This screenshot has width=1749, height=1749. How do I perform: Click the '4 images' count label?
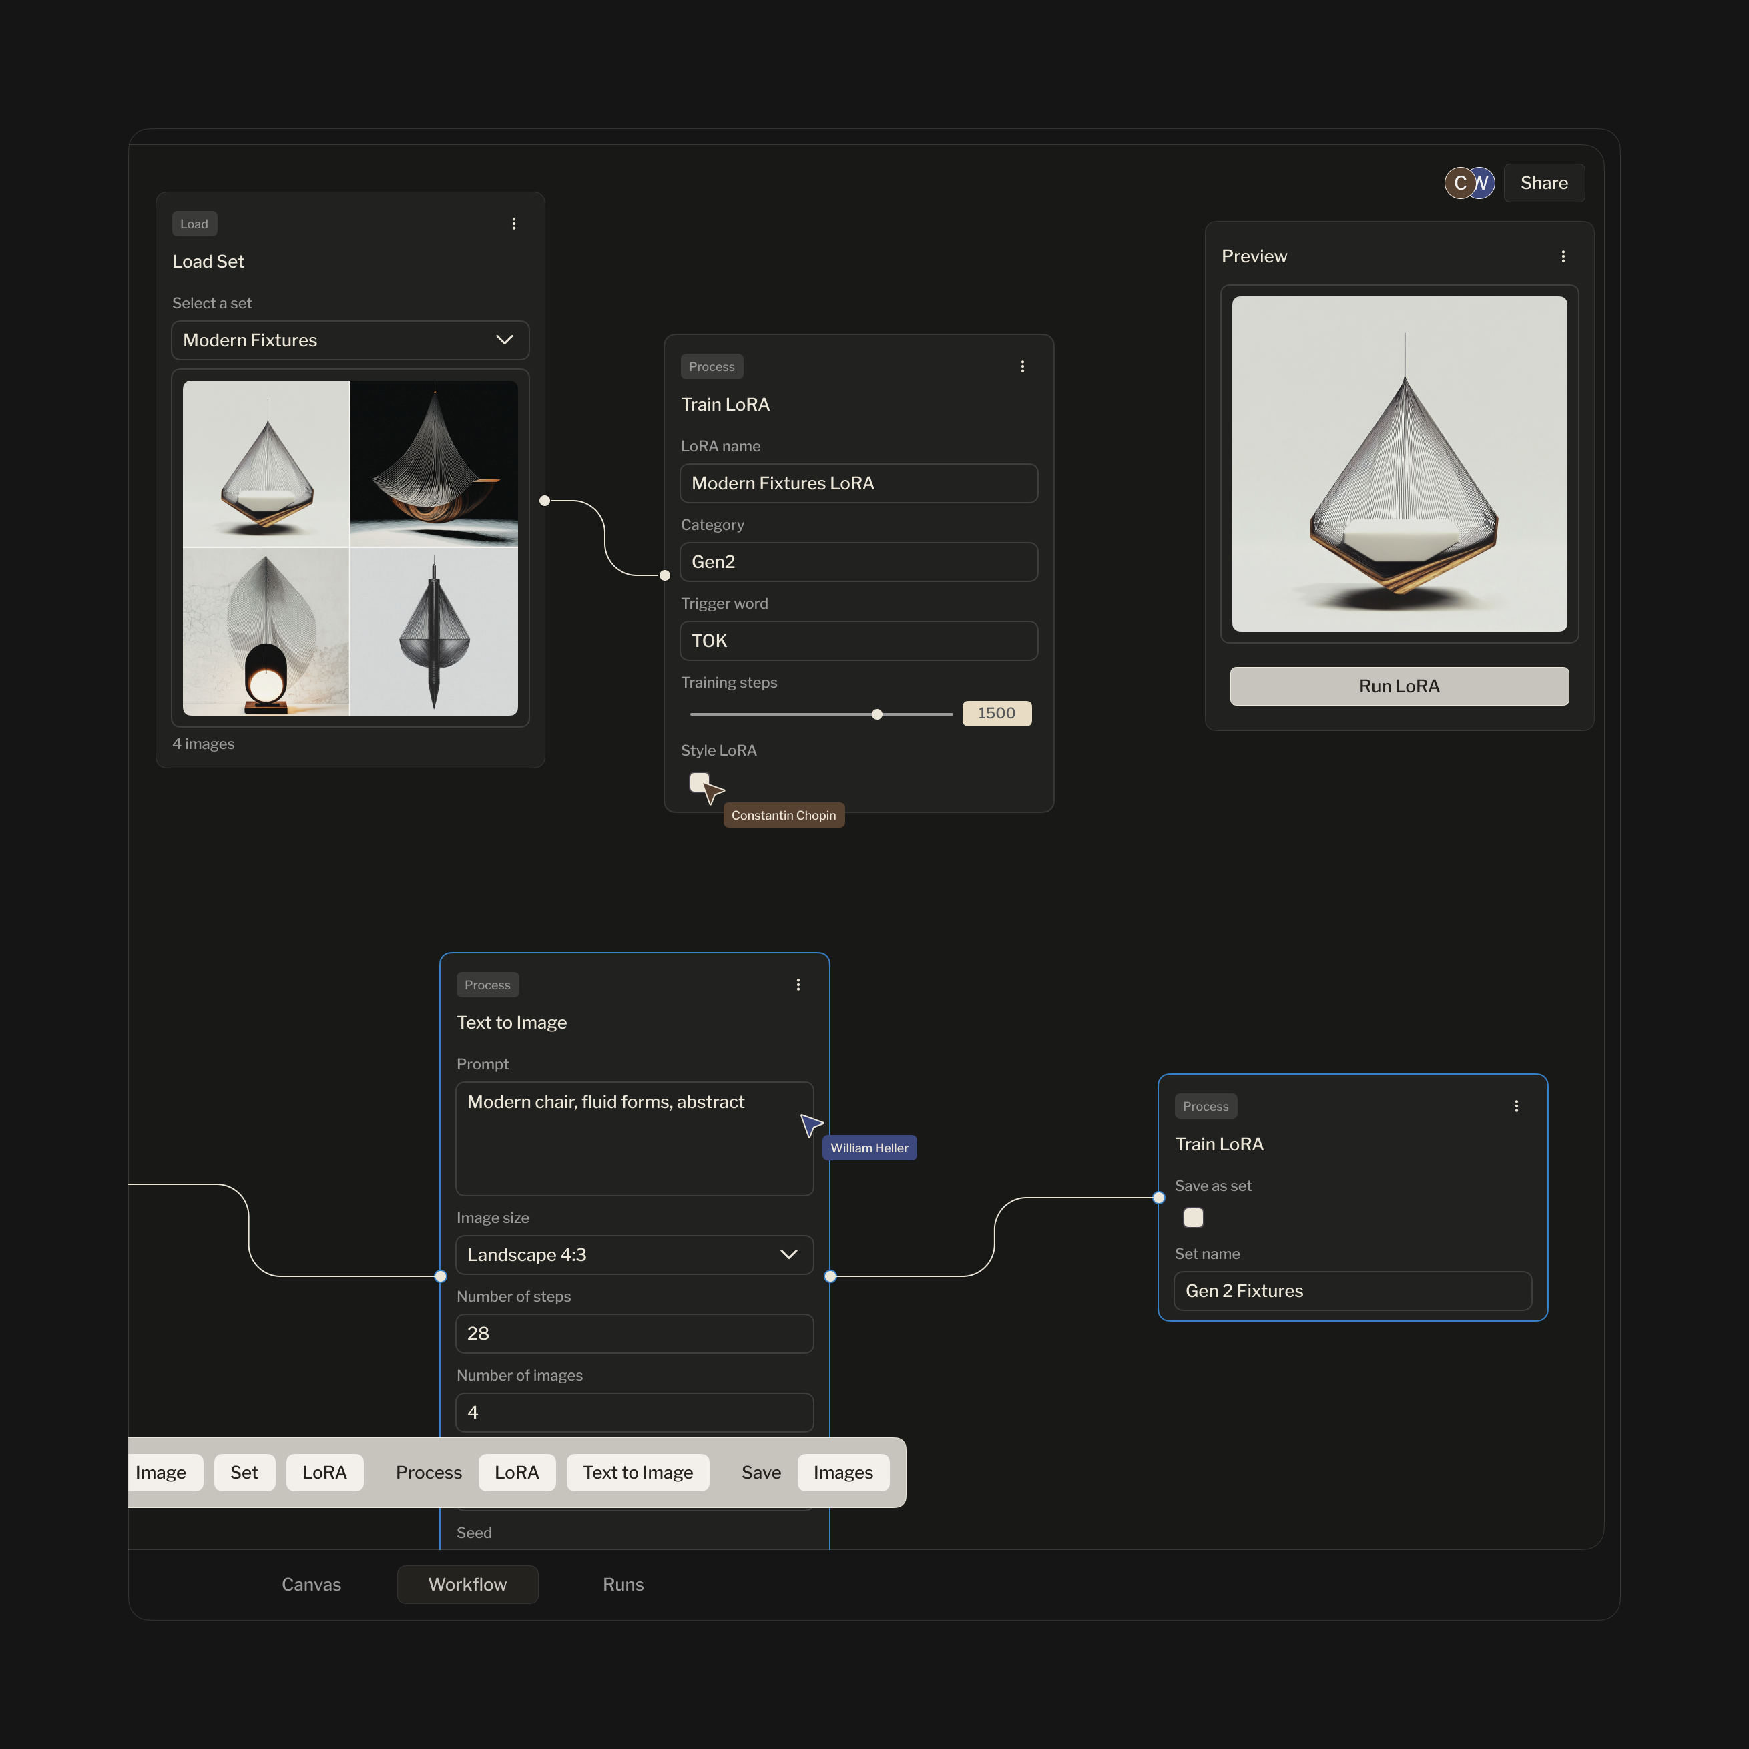point(204,743)
